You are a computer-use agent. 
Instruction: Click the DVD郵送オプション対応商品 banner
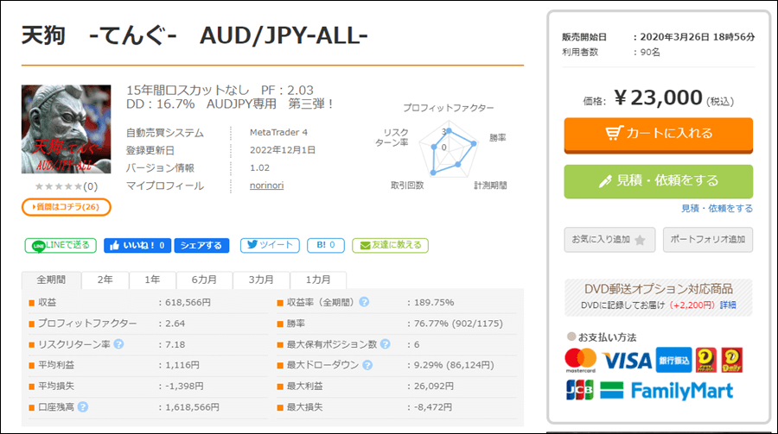pyautogui.click(x=659, y=298)
